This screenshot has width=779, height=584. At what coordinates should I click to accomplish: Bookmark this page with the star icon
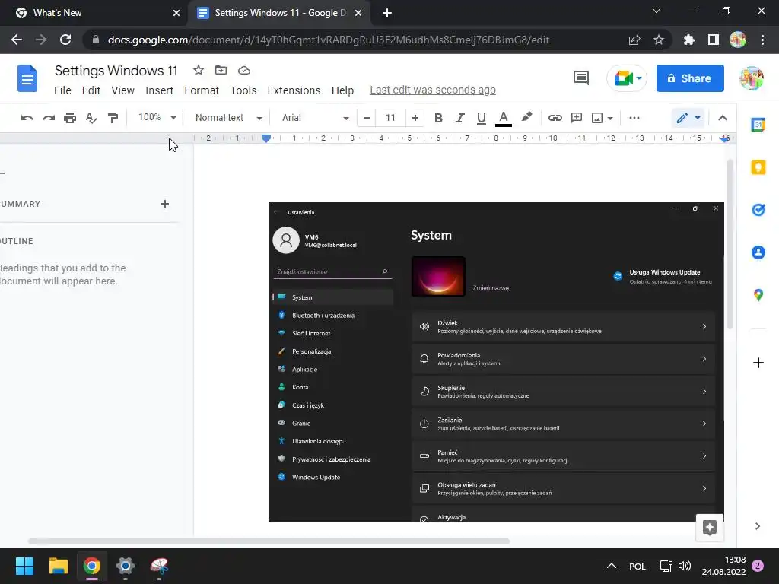[658, 40]
